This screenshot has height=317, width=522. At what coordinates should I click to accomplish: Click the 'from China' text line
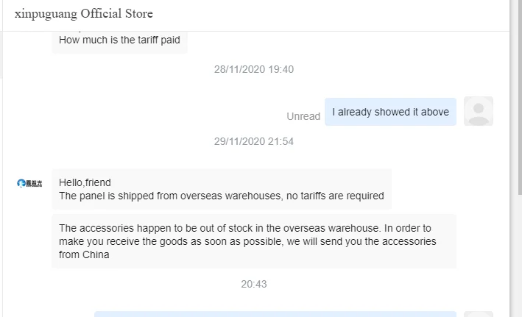point(84,254)
